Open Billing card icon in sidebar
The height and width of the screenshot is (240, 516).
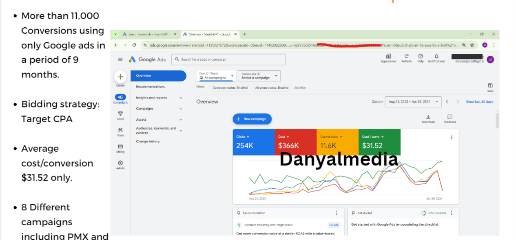[x=120, y=147]
